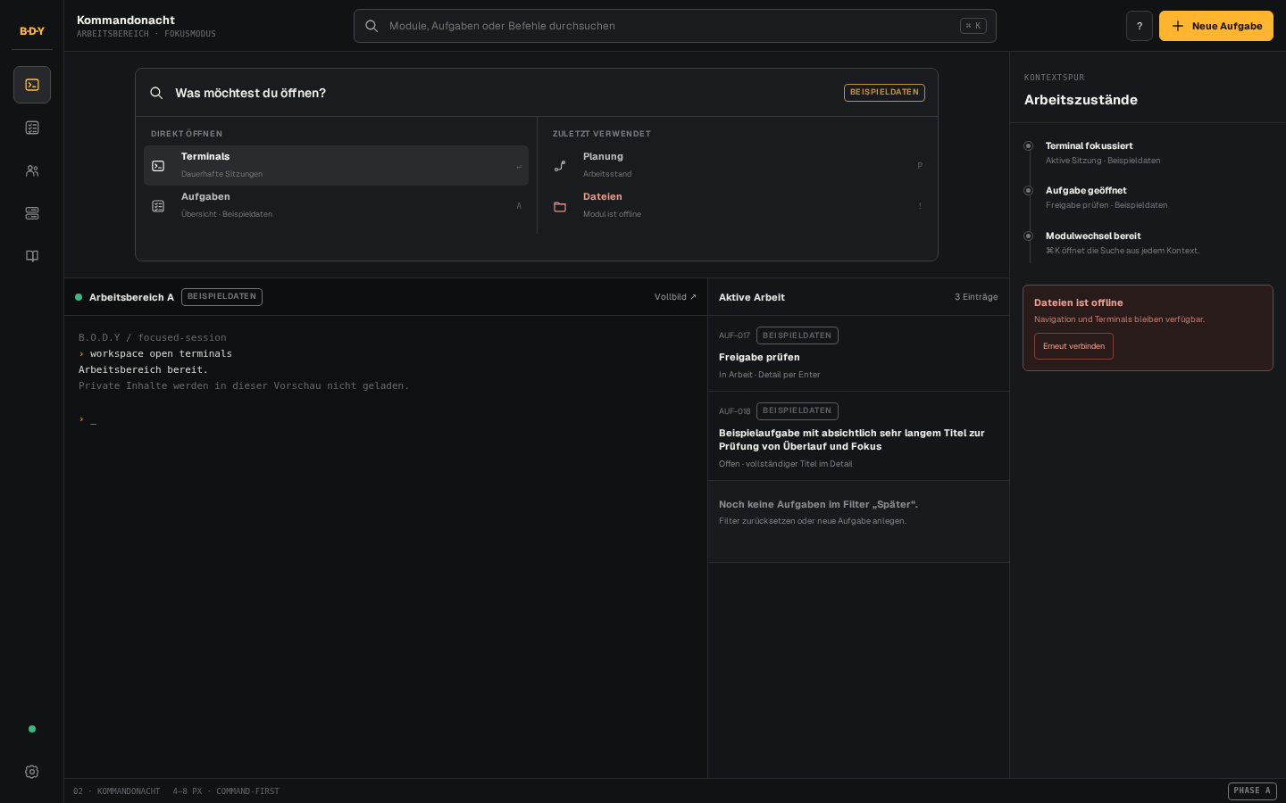Viewport: 1286px width, 803px height.
Task: Click the magnifier in the open dialog
Action: pos(156,93)
